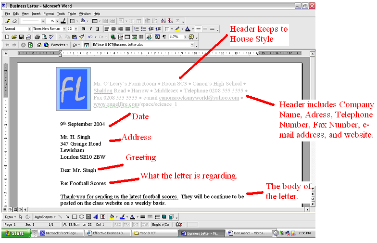Open the Document Map
Image resolution: width=377 pixels, height=243 pixels.
157,37
